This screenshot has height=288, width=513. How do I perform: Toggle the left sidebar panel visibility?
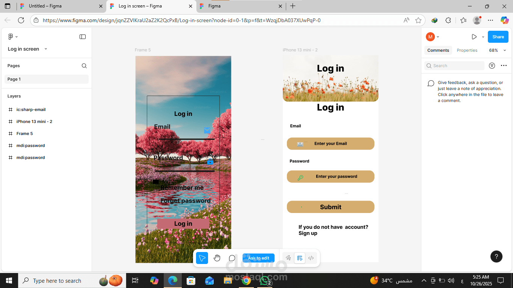pyautogui.click(x=83, y=36)
